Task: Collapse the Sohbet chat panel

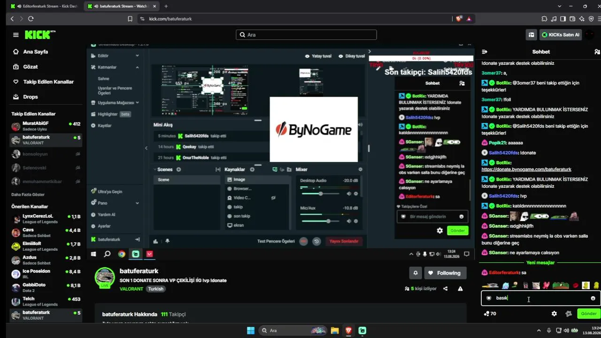Action: click(485, 52)
